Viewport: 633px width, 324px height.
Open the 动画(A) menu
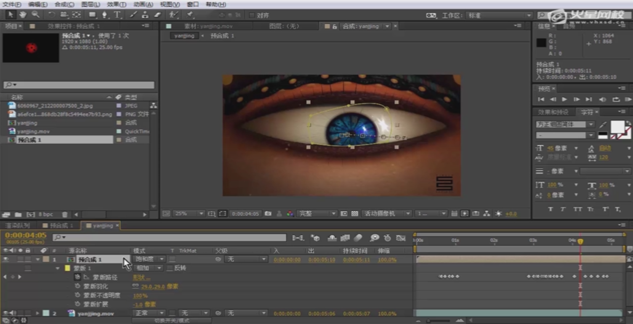click(143, 4)
